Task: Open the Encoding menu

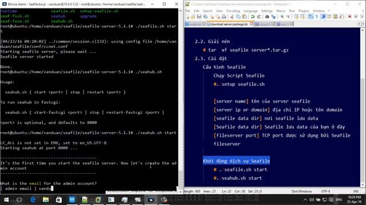Action: [233, 11]
